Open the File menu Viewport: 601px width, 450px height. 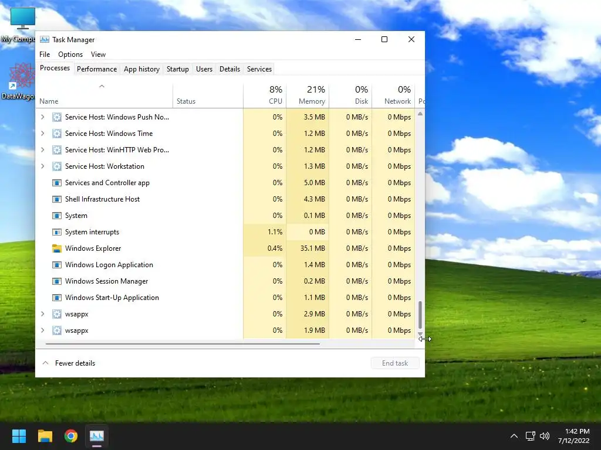[45, 54]
